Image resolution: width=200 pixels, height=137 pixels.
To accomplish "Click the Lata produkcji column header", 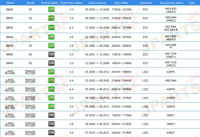I will (x=97, y=3).
